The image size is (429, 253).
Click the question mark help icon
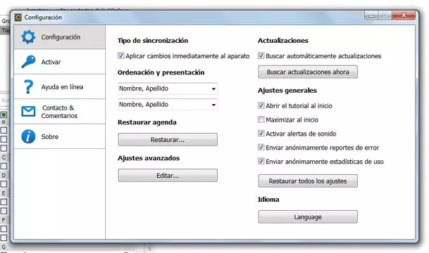[x=28, y=86]
